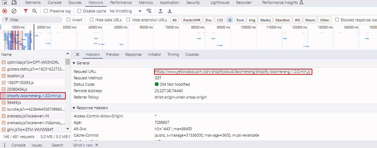377x148 pixels.
Task: Tick the Hide data URLs checkbox
Action: 92,20
